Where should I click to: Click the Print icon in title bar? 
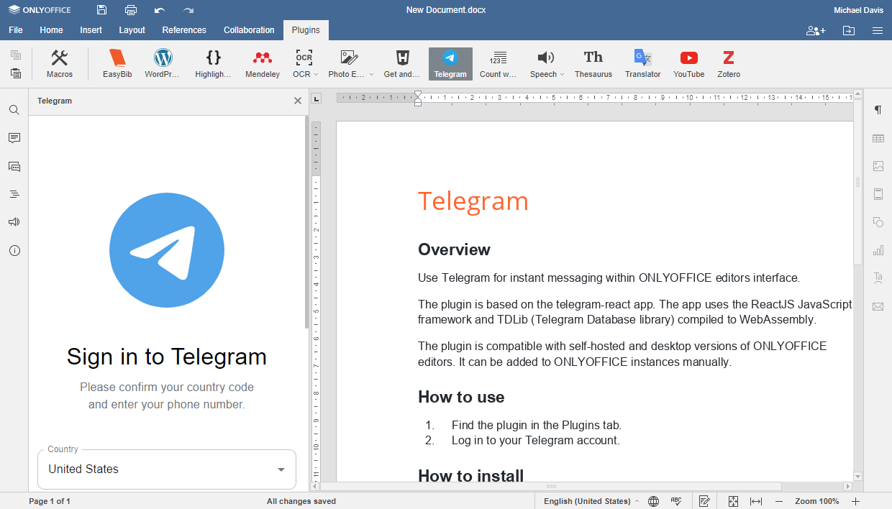coord(130,10)
